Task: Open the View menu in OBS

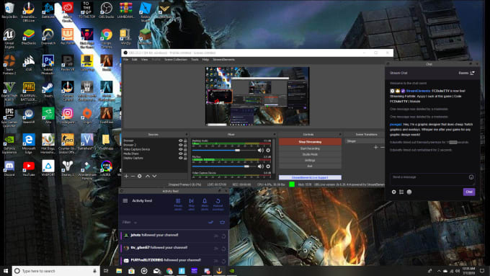Action: (x=144, y=59)
